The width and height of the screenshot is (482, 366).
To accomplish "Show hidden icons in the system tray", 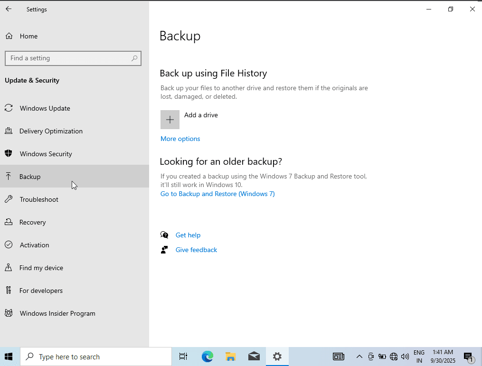I will click(x=359, y=357).
